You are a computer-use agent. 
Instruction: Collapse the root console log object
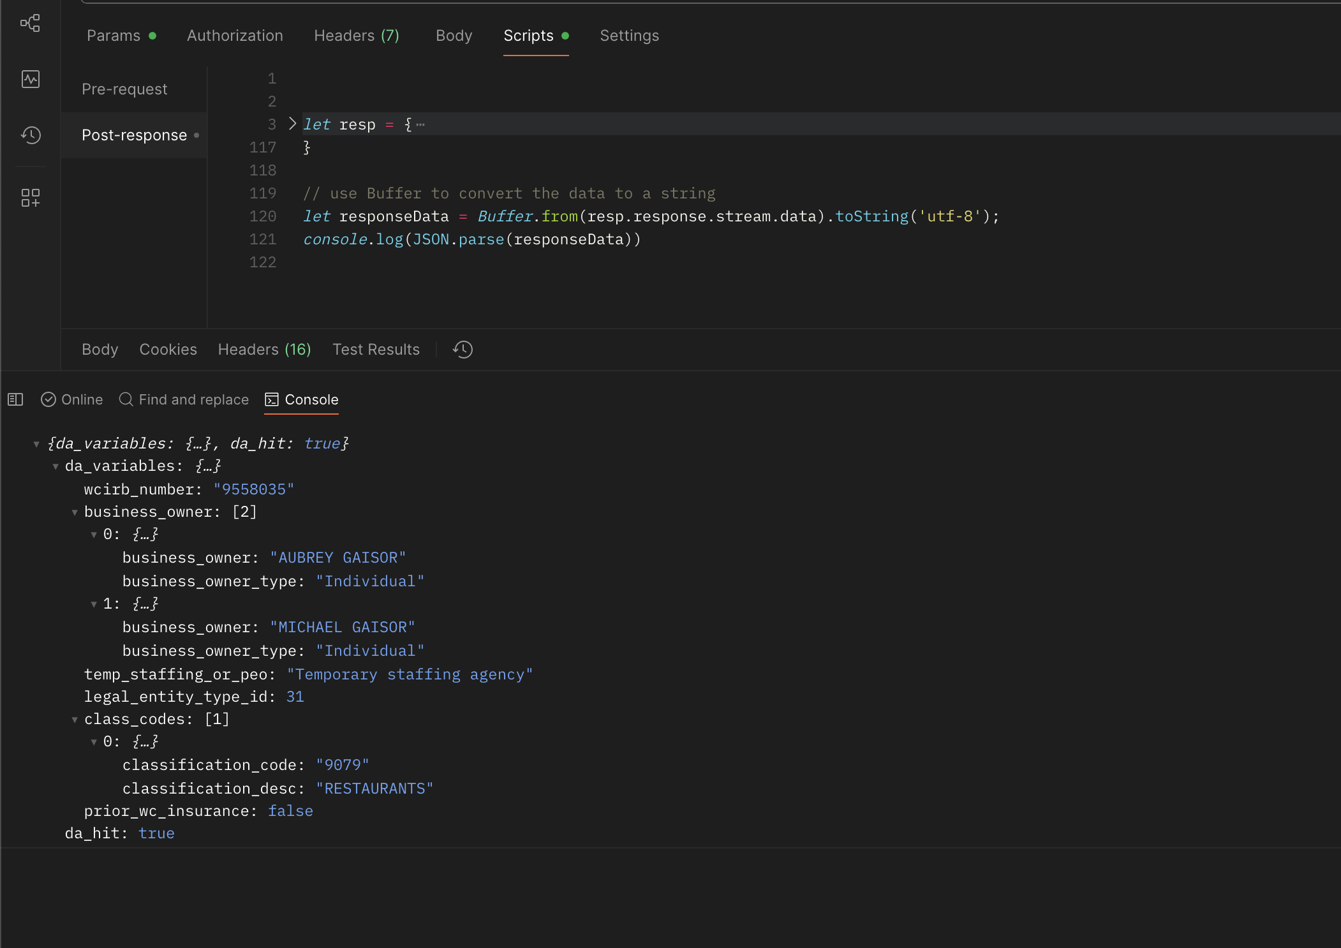coord(36,444)
